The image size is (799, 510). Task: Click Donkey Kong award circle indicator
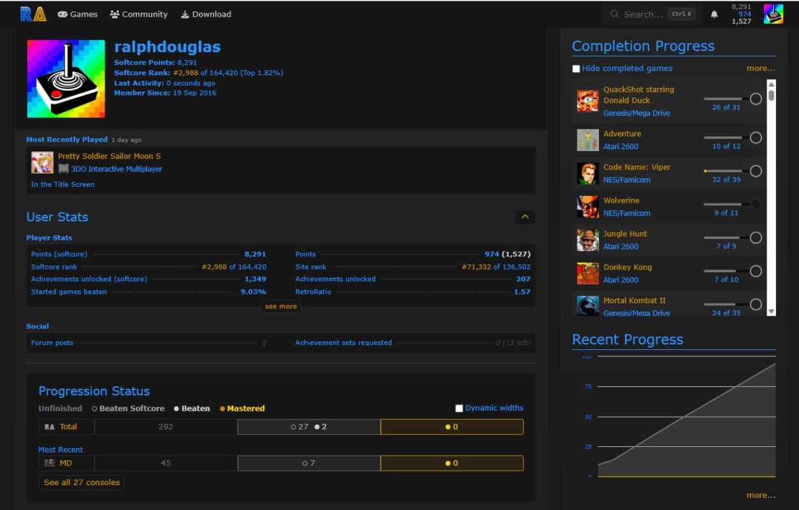pyautogui.click(x=756, y=271)
